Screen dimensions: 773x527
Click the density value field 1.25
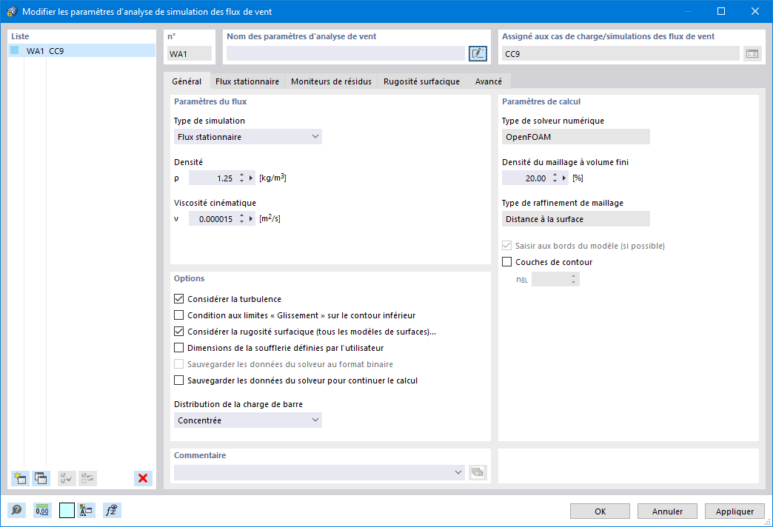213,178
